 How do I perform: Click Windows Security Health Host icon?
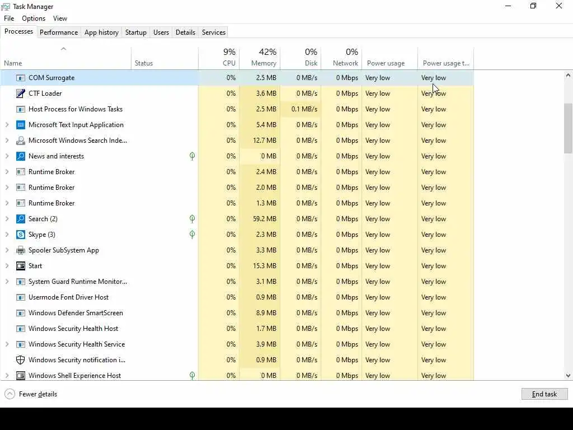coord(21,329)
